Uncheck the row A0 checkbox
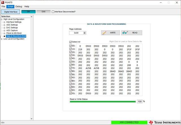181x125 pixels. [x=70, y=77]
